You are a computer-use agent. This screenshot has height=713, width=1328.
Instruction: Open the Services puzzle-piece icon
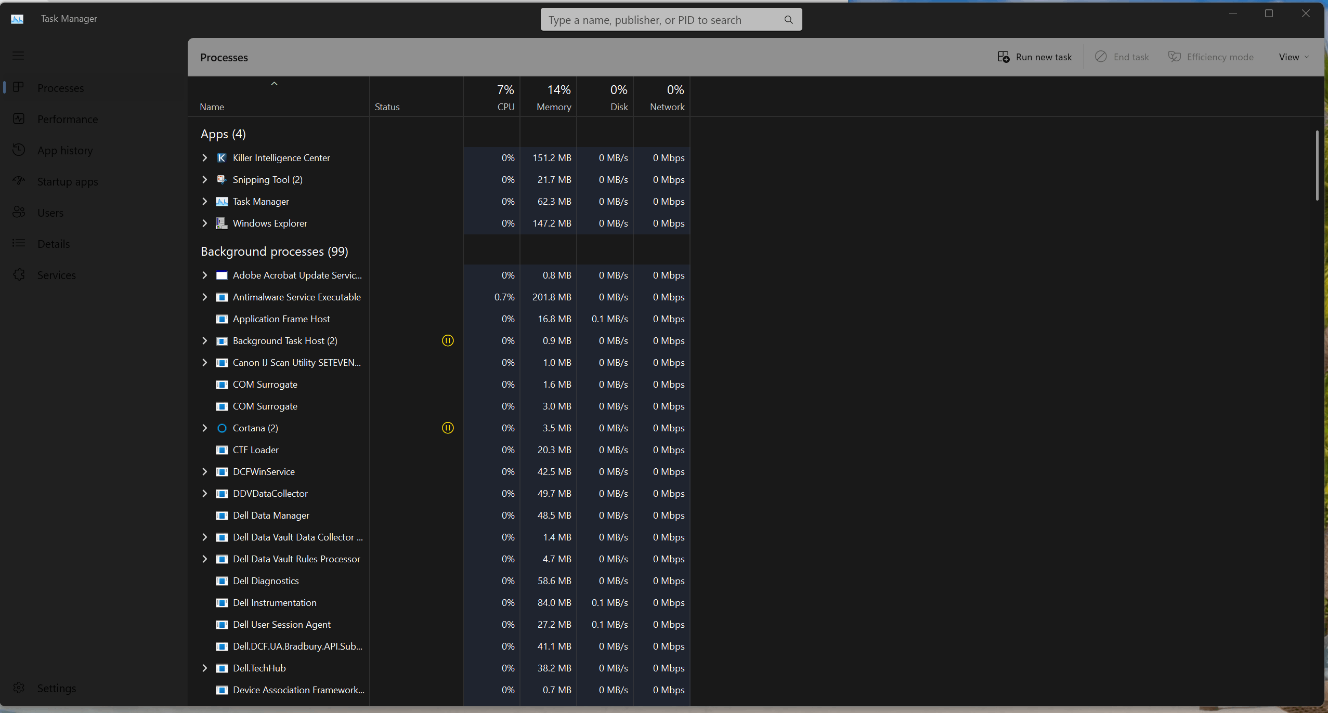pyautogui.click(x=19, y=274)
